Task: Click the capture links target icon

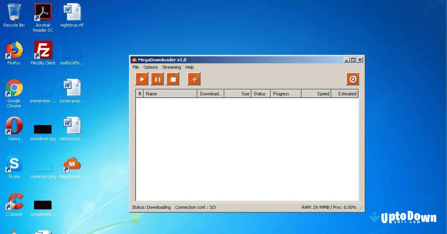Action: coord(352,79)
